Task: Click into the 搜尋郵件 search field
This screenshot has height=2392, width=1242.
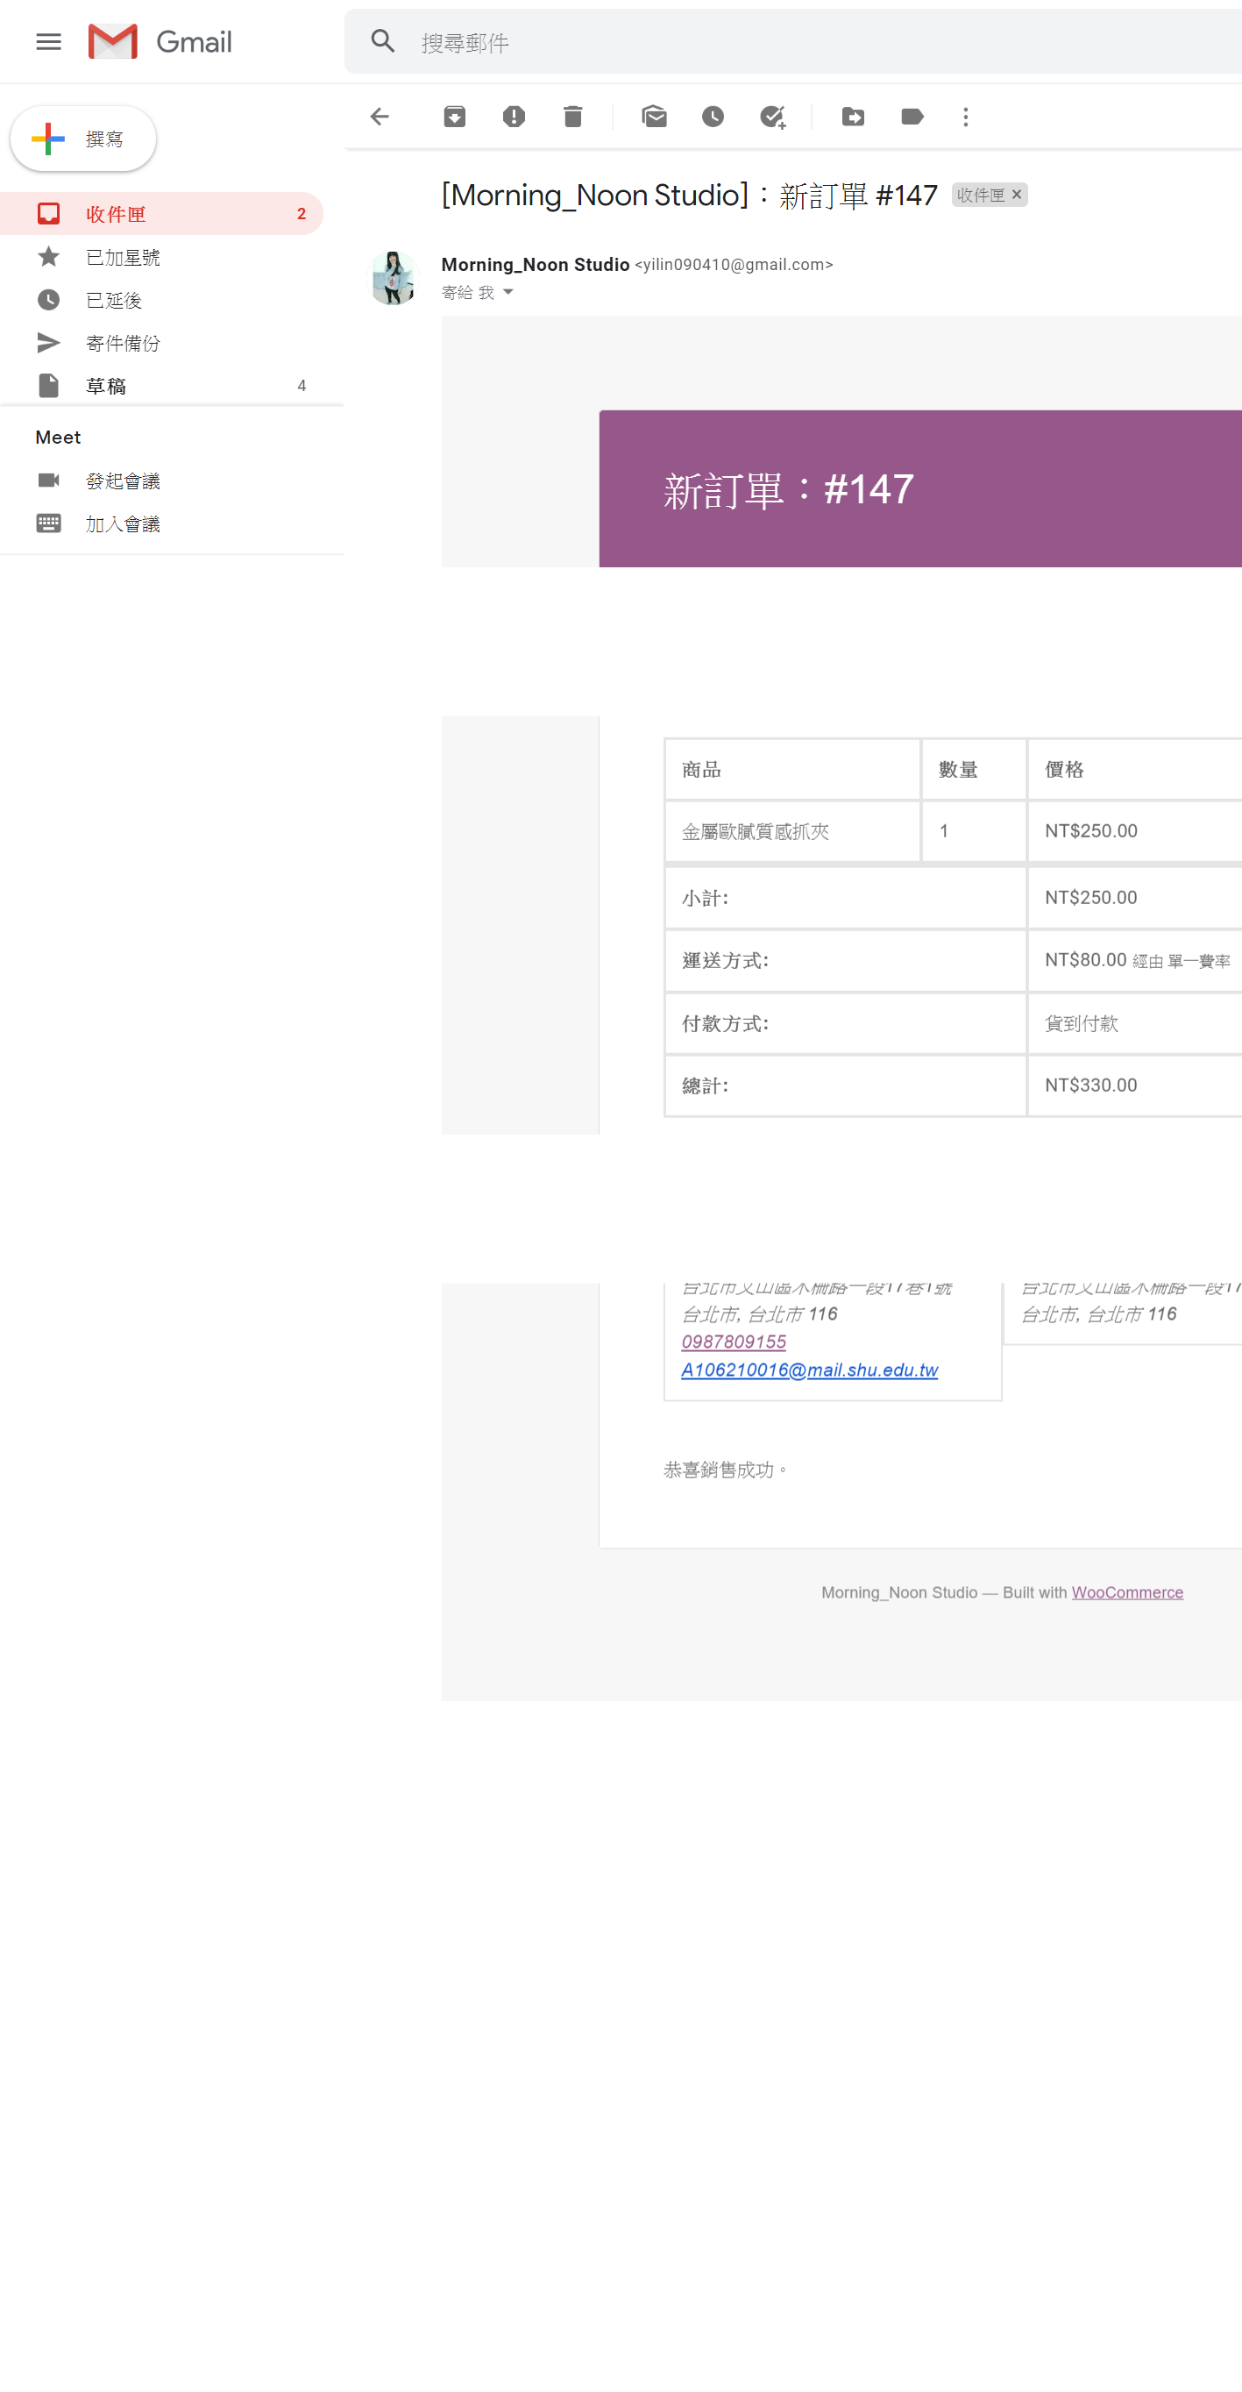Action: [x=789, y=43]
